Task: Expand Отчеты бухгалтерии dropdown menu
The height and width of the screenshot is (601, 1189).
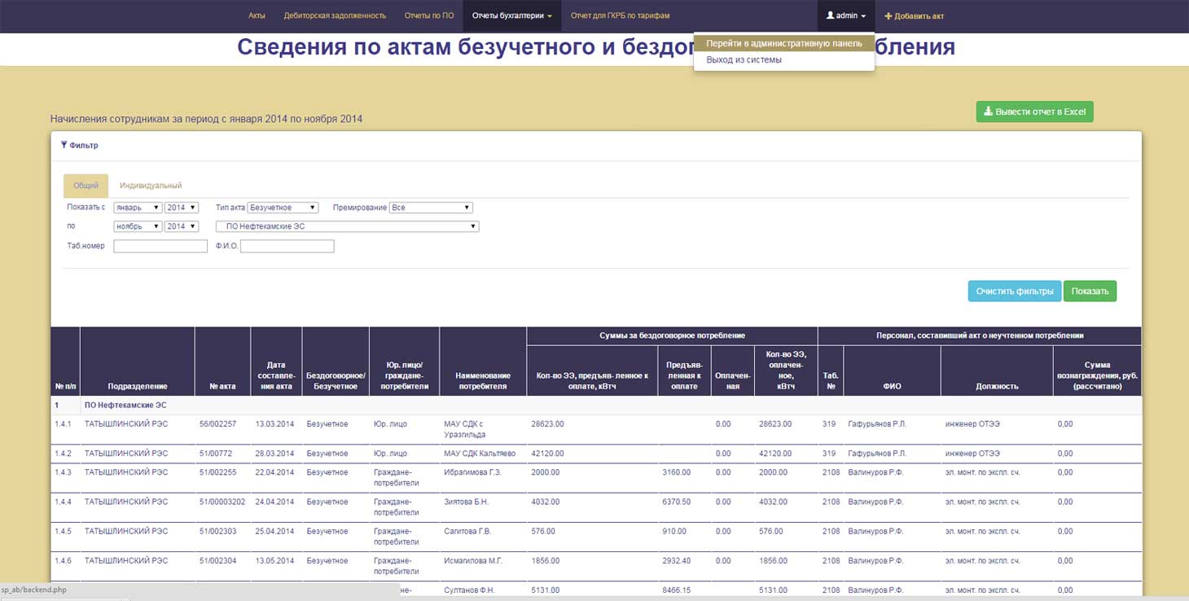Action: click(x=512, y=15)
